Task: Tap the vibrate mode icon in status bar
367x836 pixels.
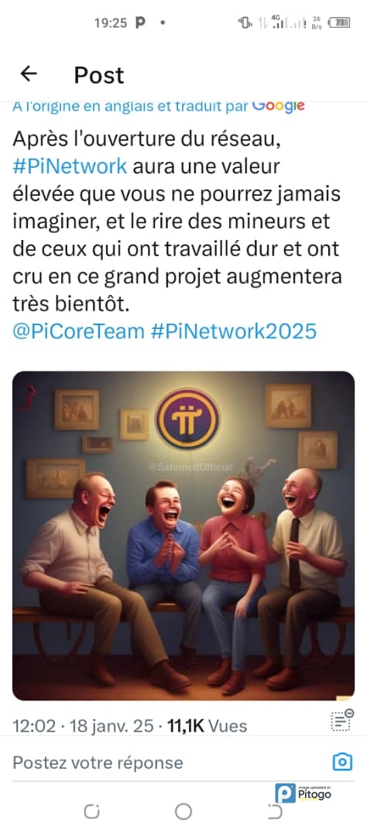Action: tap(245, 22)
